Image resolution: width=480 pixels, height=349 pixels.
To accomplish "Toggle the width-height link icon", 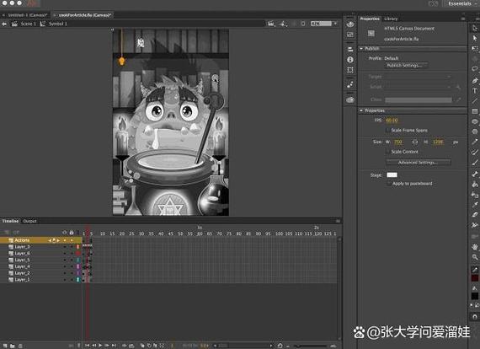I will [415, 142].
